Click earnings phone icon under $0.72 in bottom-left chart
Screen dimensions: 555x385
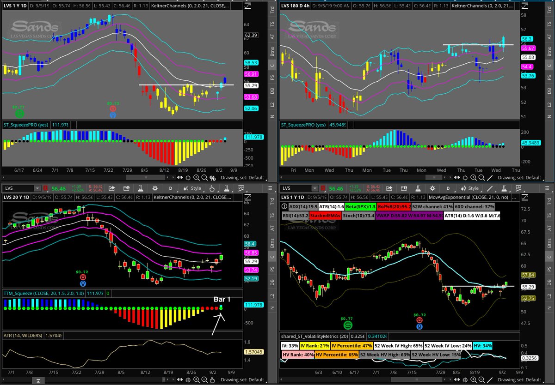tap(83, 277)
